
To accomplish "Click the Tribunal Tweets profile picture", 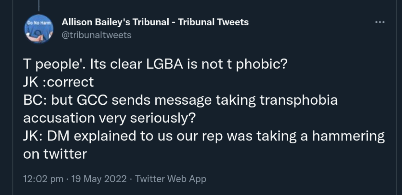I will [38, 29].
